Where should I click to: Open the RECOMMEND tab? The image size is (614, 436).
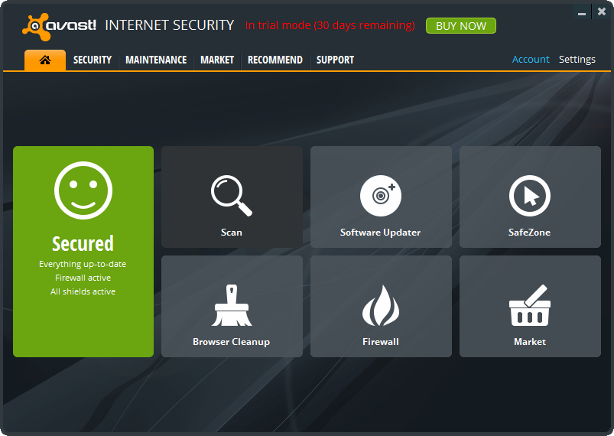(x=275, y=60)
